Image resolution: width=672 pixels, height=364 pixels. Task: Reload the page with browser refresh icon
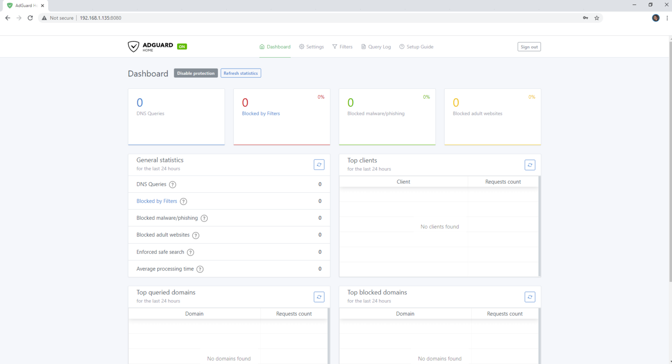pos(30,18)
